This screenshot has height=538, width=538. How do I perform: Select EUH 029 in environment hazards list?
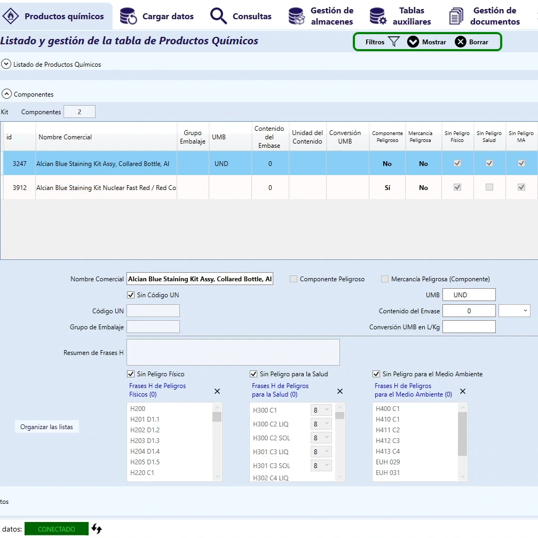point(387,462)
